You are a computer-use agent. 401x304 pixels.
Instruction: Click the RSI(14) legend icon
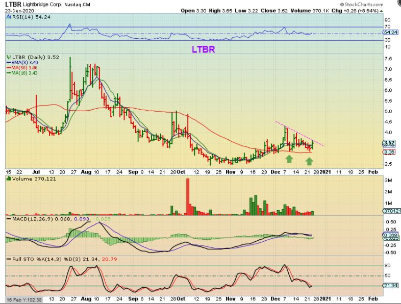(9, 17)
